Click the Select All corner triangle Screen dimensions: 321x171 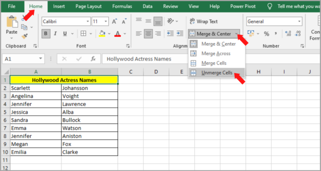click(6, 72)
